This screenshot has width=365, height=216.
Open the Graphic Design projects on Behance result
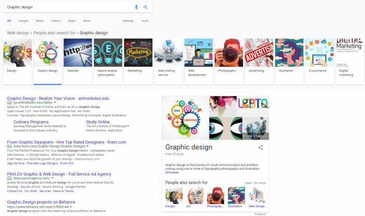(41, 202)
